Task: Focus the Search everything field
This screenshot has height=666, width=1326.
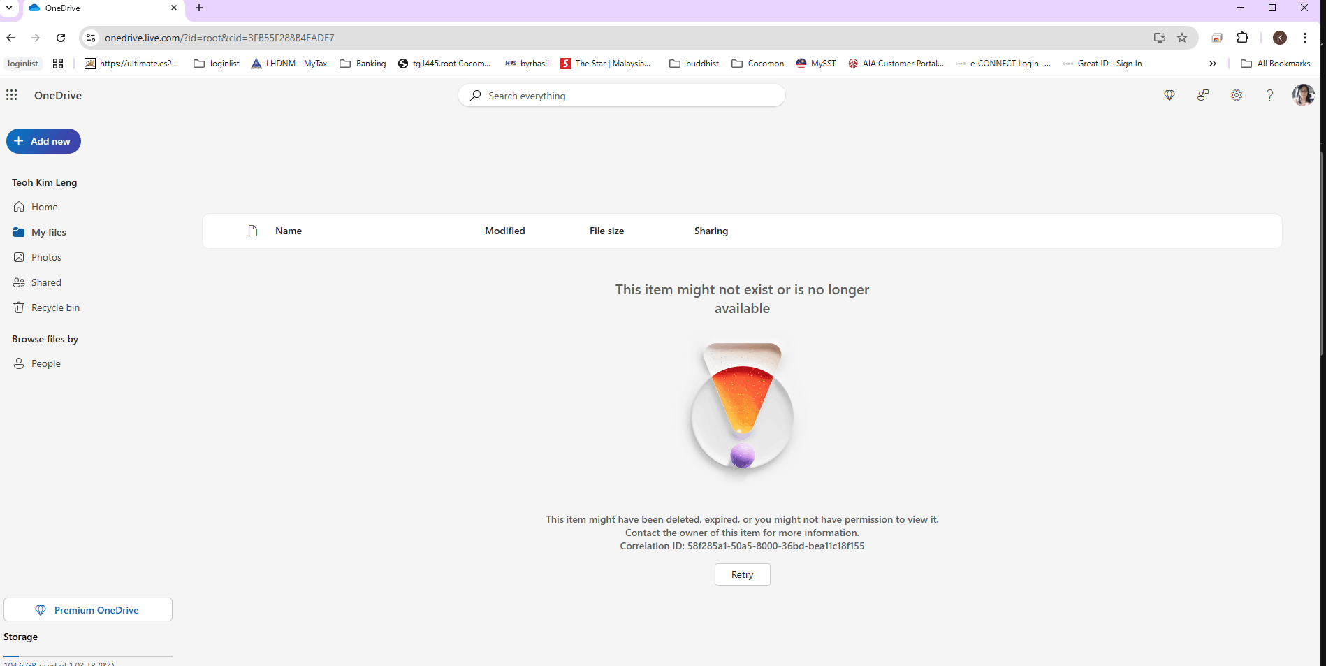Action: pyautogui.click(x=622, y=96)
